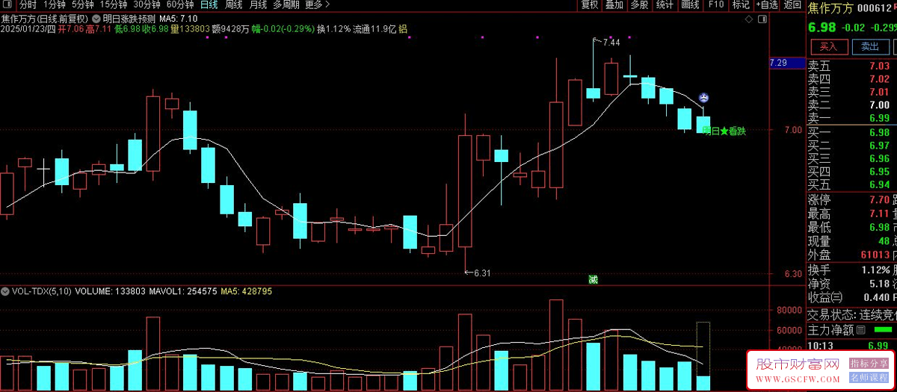This screenshot has height=392, width=897.
Task: Click the 卖出 sell button
Action: point(869,46)
